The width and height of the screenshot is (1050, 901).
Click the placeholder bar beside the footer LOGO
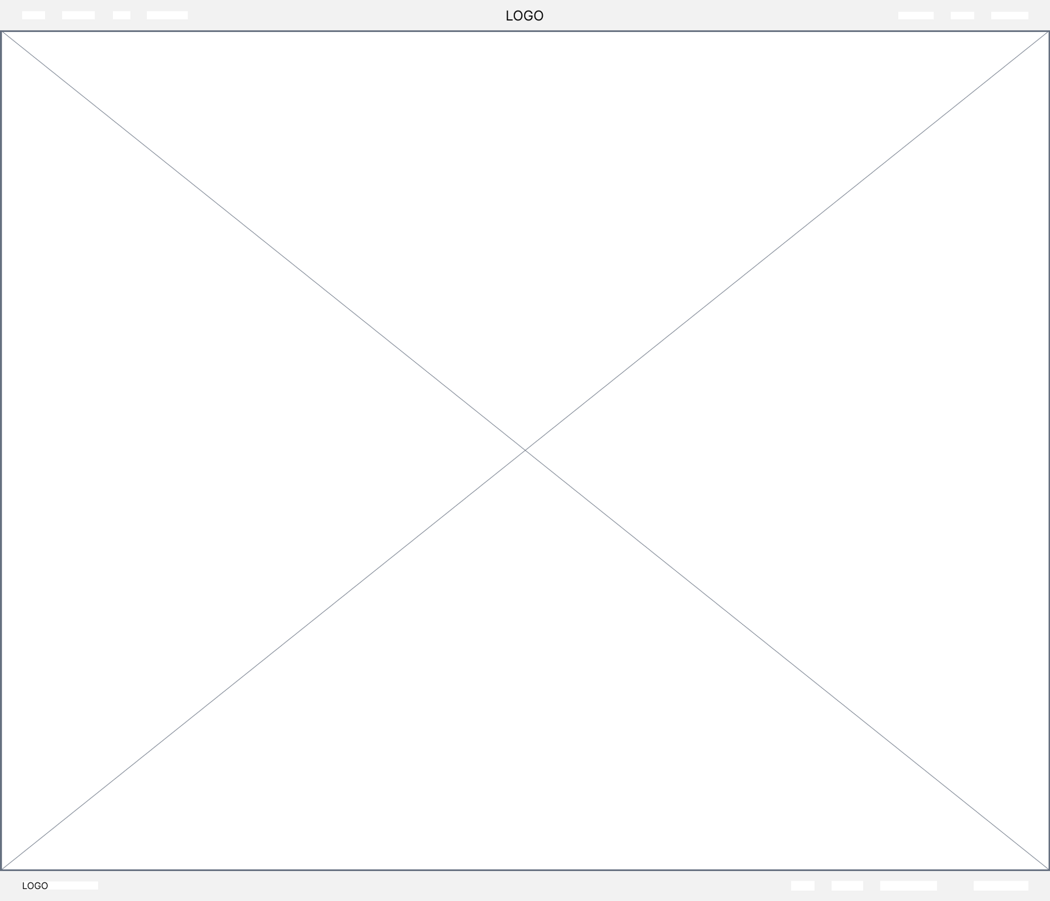pyautogui.click(x=73, y=886)
